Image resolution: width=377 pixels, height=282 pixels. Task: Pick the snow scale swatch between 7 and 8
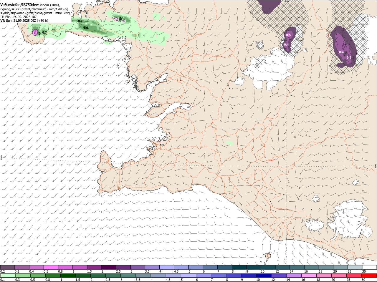225,267
